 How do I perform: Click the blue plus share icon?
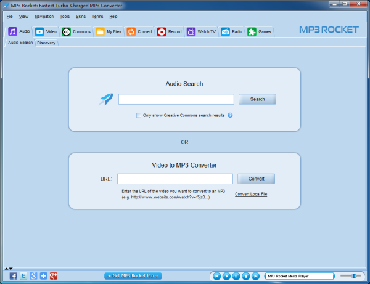coord(43,276)
